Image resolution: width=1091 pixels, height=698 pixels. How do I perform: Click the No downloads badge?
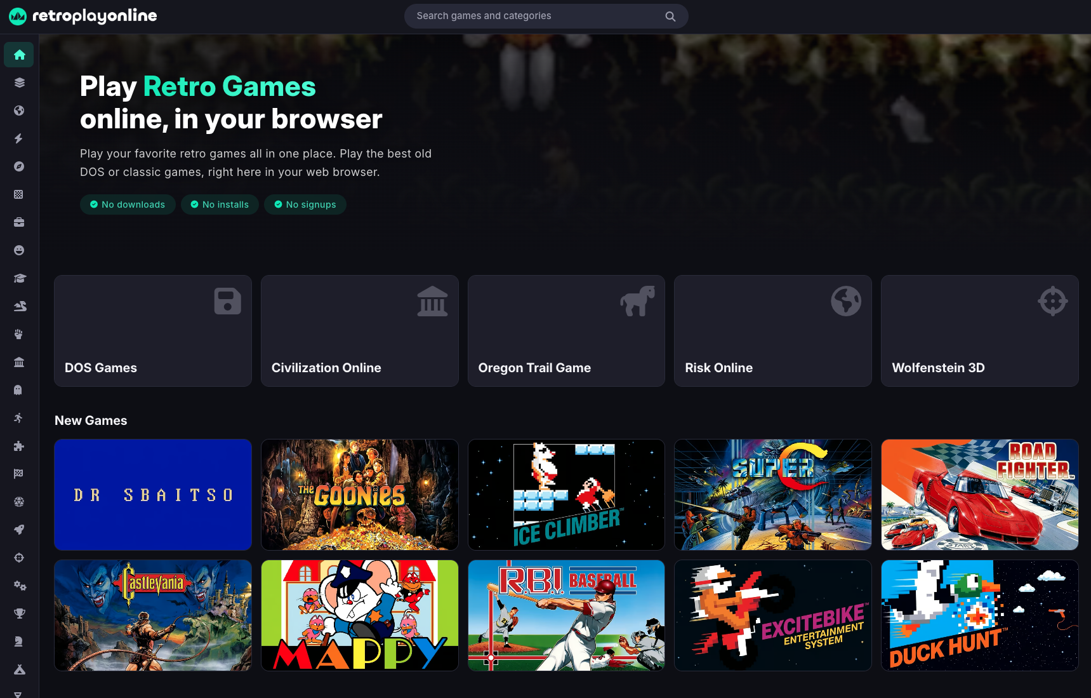click(128, 205)
